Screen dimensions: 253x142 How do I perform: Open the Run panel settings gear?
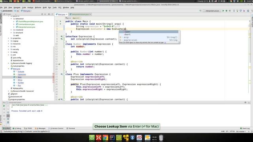(x=245, y=103)
